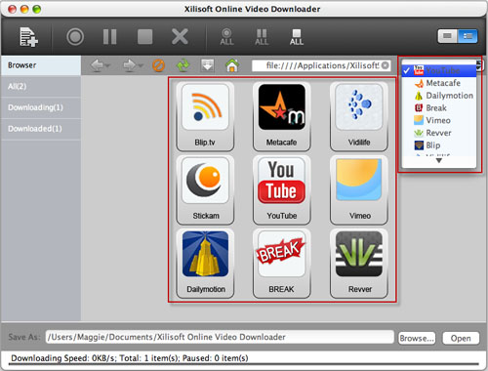Select Blip in the site dropdown list
488x371 pixels.
pos(439,145)
